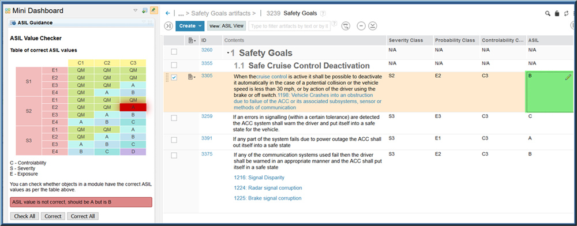Viewport: 577px width, 226px height.
Task: Select the red highlighted ASIL table cell
Action: tap(133, 107)
